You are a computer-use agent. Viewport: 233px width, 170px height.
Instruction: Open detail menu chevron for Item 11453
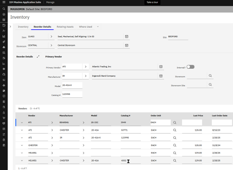pos(51,36)
